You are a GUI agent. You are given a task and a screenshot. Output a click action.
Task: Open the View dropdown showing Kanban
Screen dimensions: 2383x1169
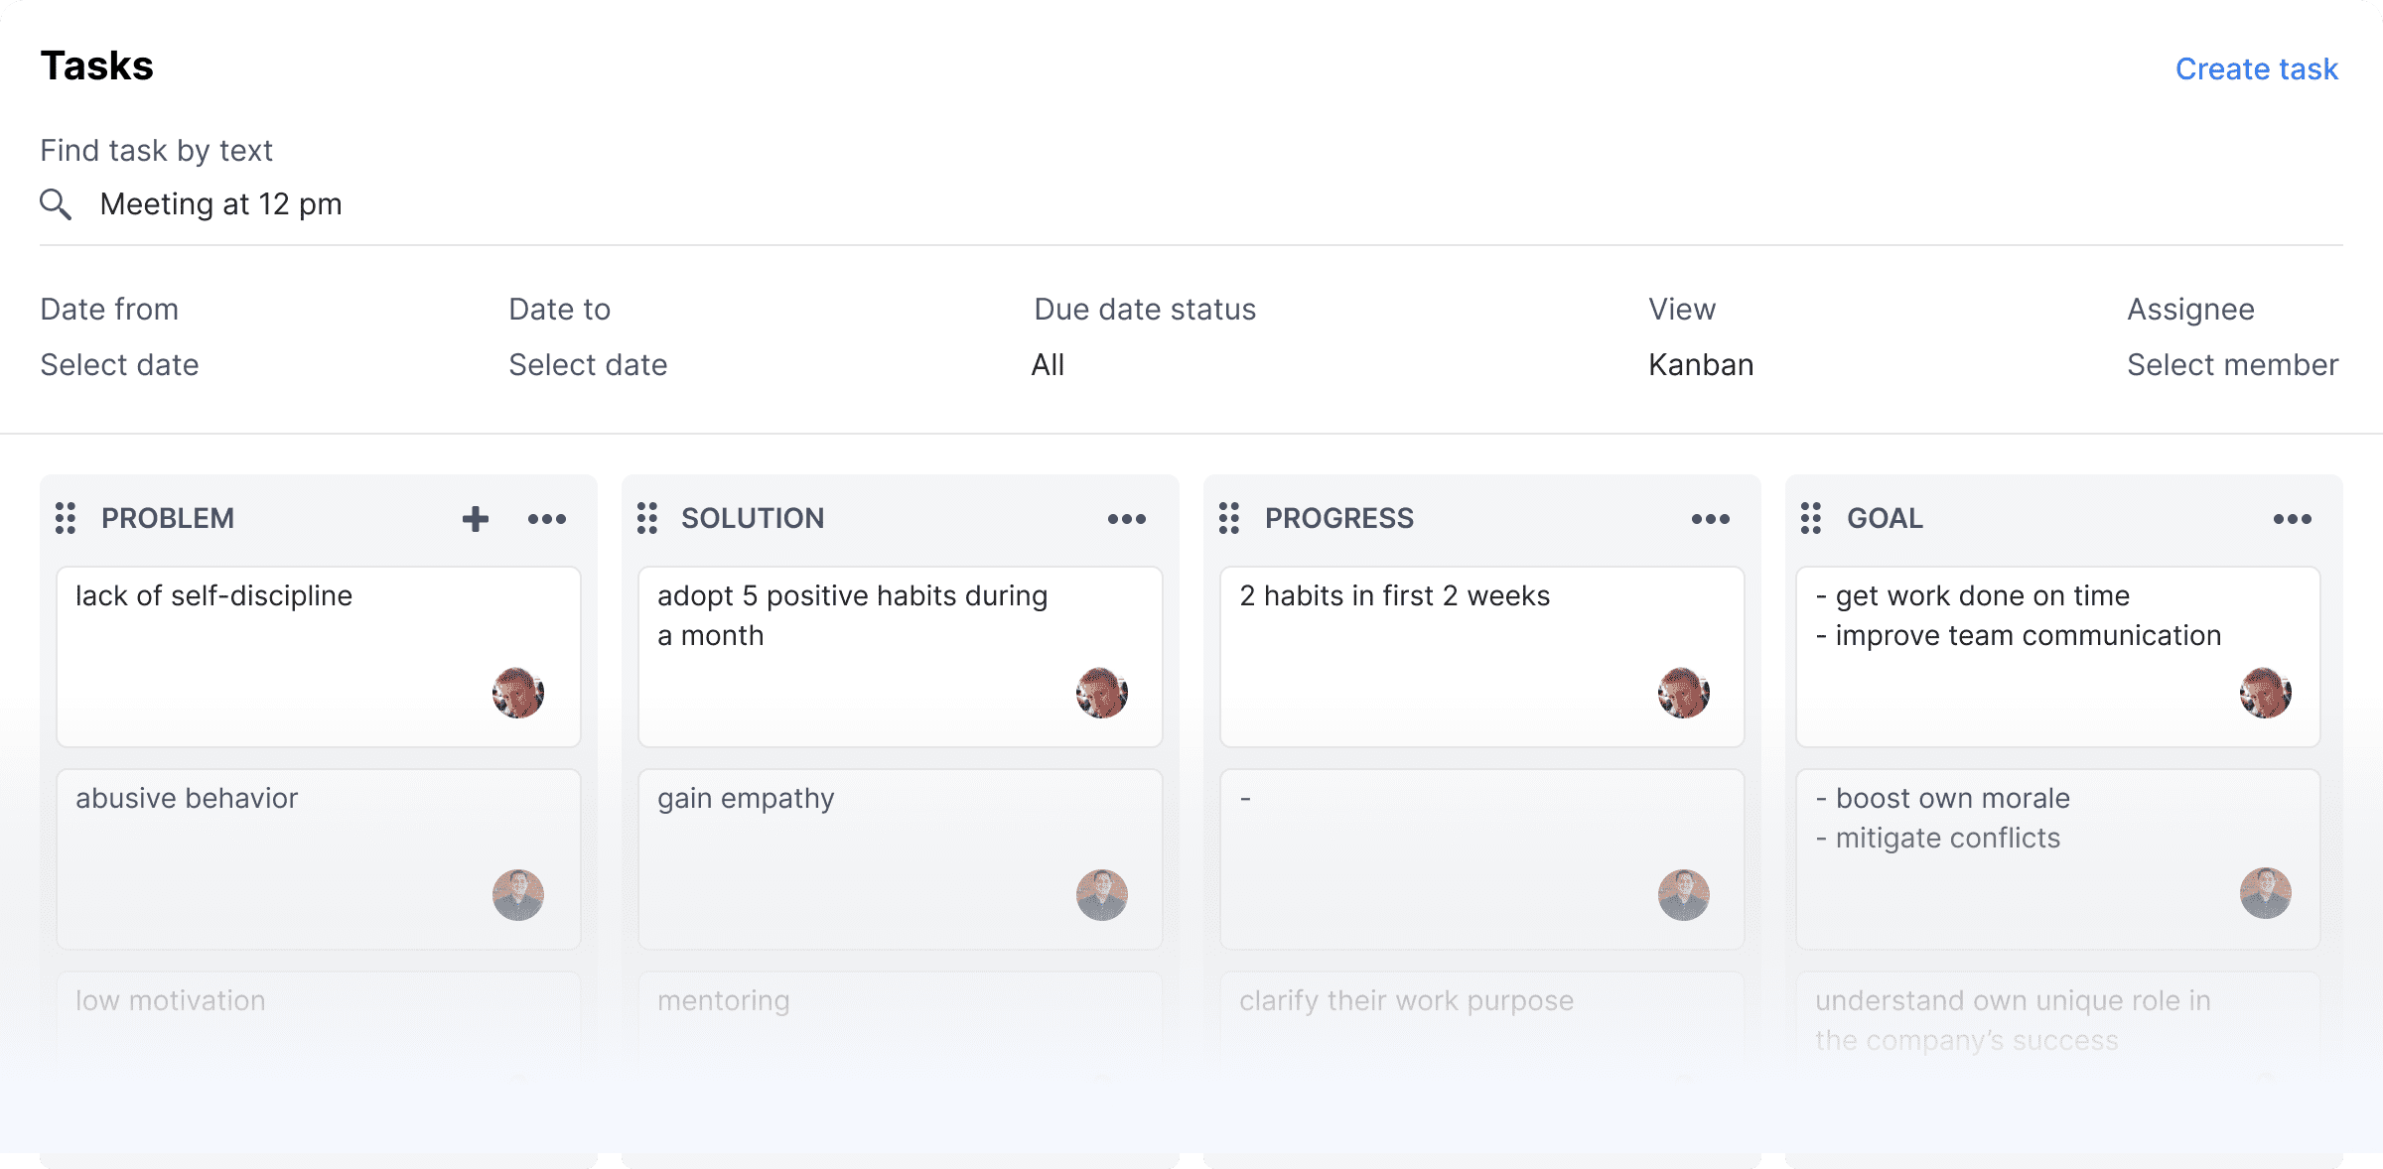pos(1700,364)
